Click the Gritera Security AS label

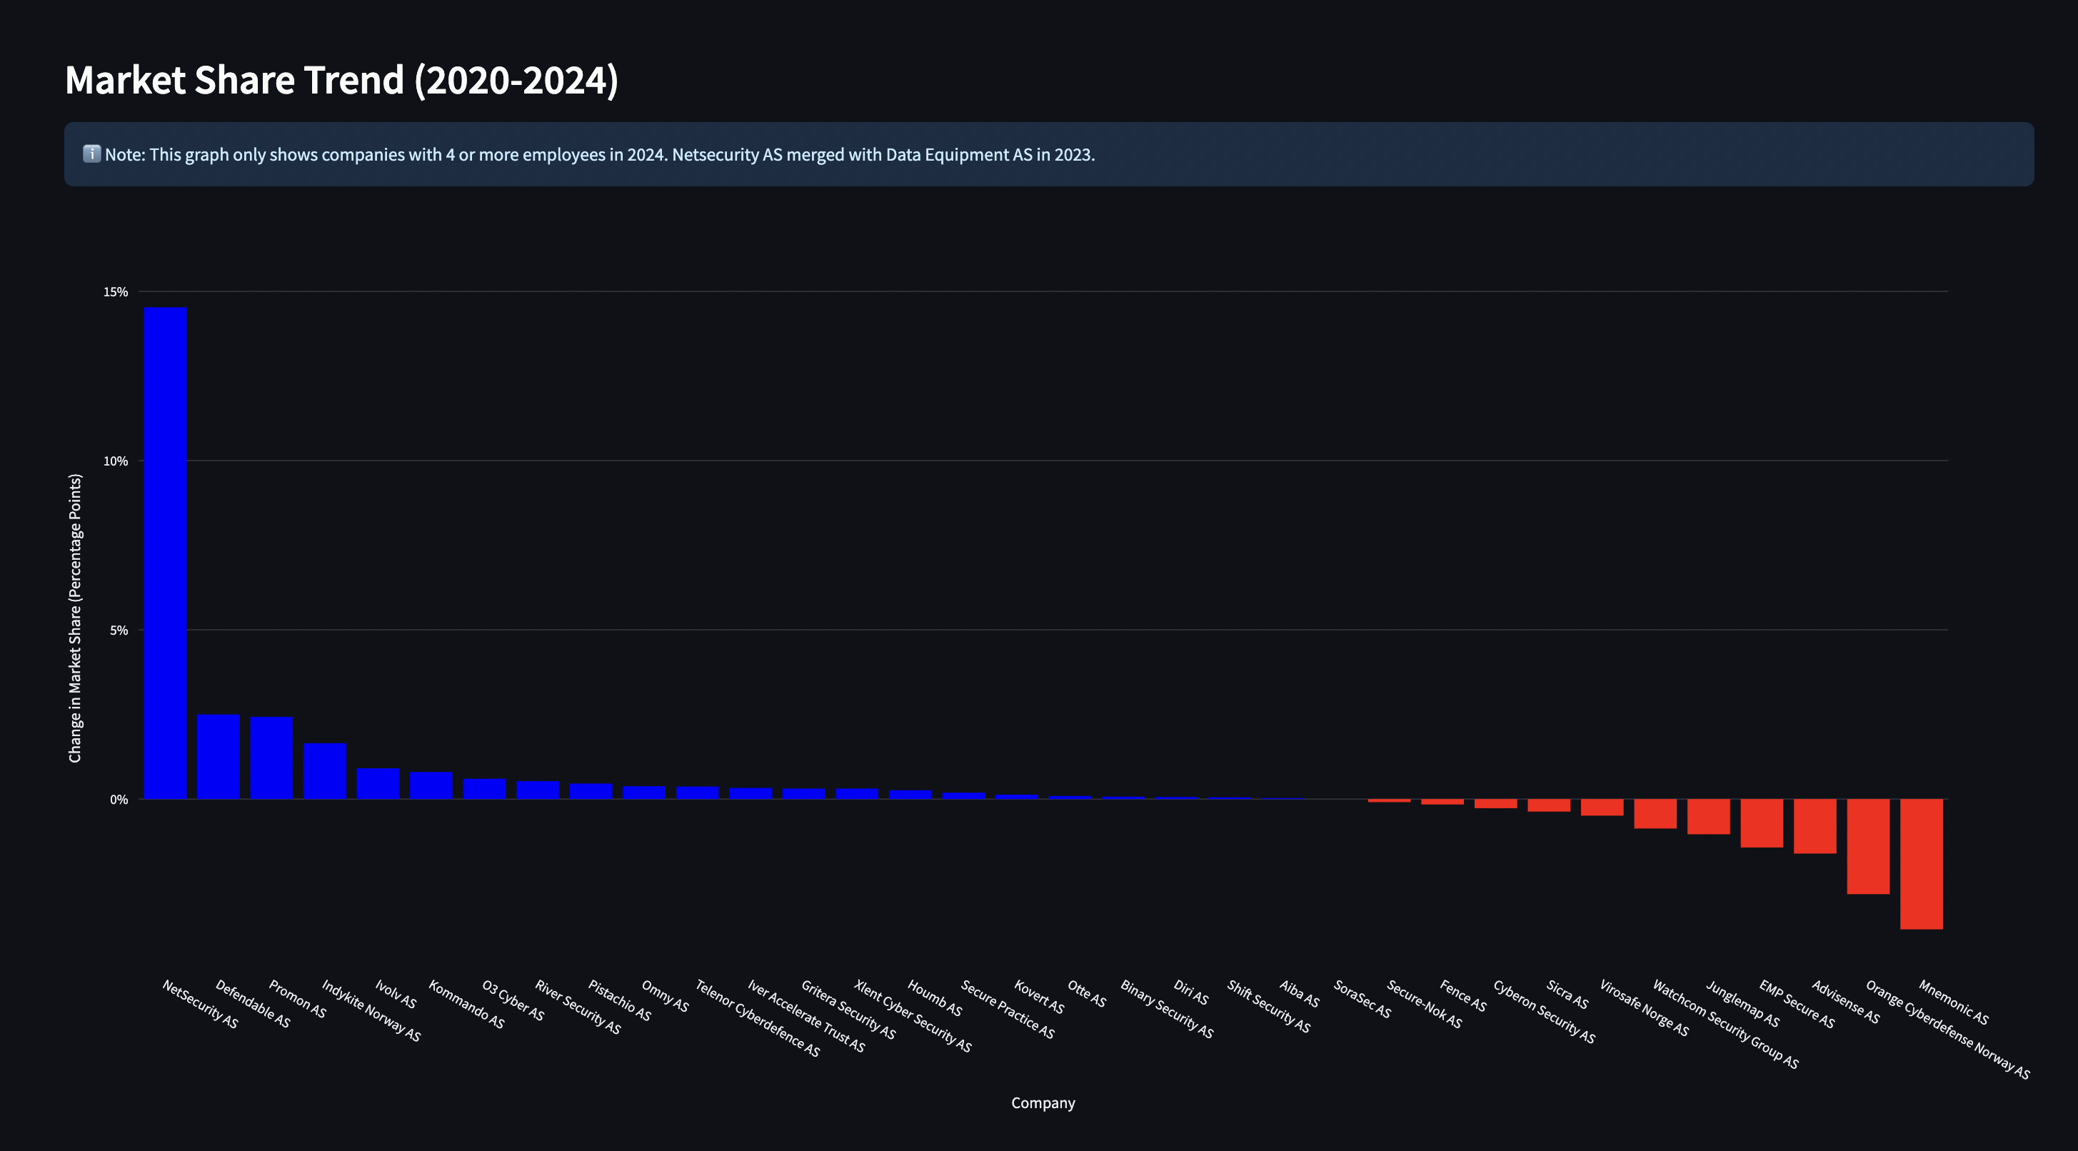pos(848,1009)
